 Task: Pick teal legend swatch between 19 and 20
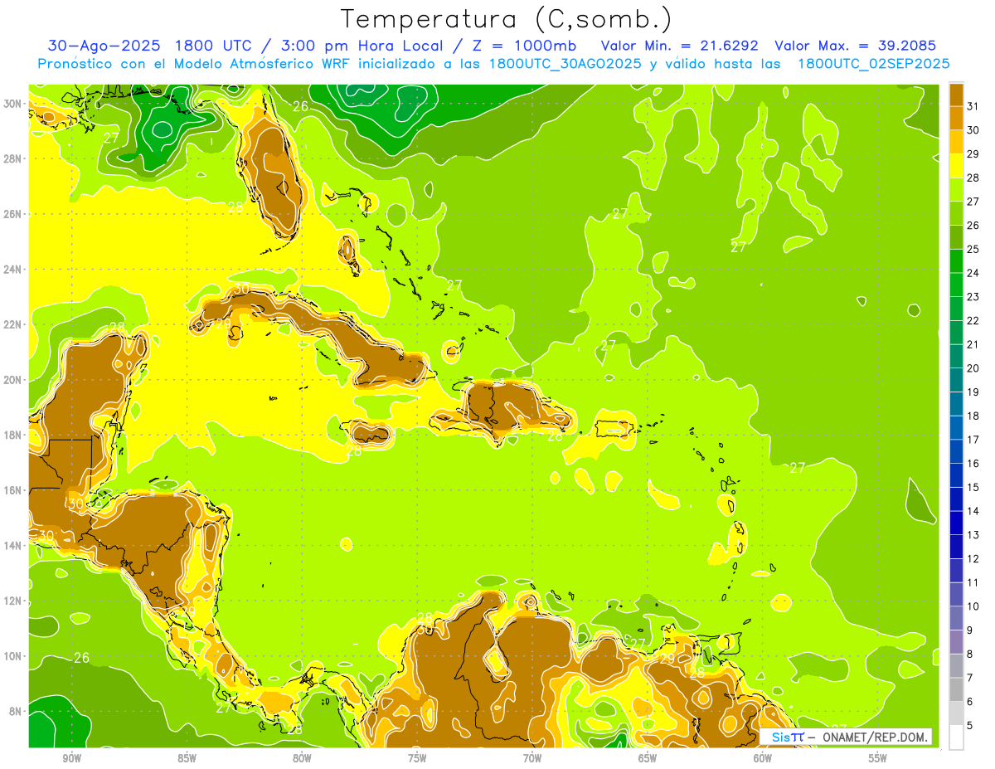point(956,379)
